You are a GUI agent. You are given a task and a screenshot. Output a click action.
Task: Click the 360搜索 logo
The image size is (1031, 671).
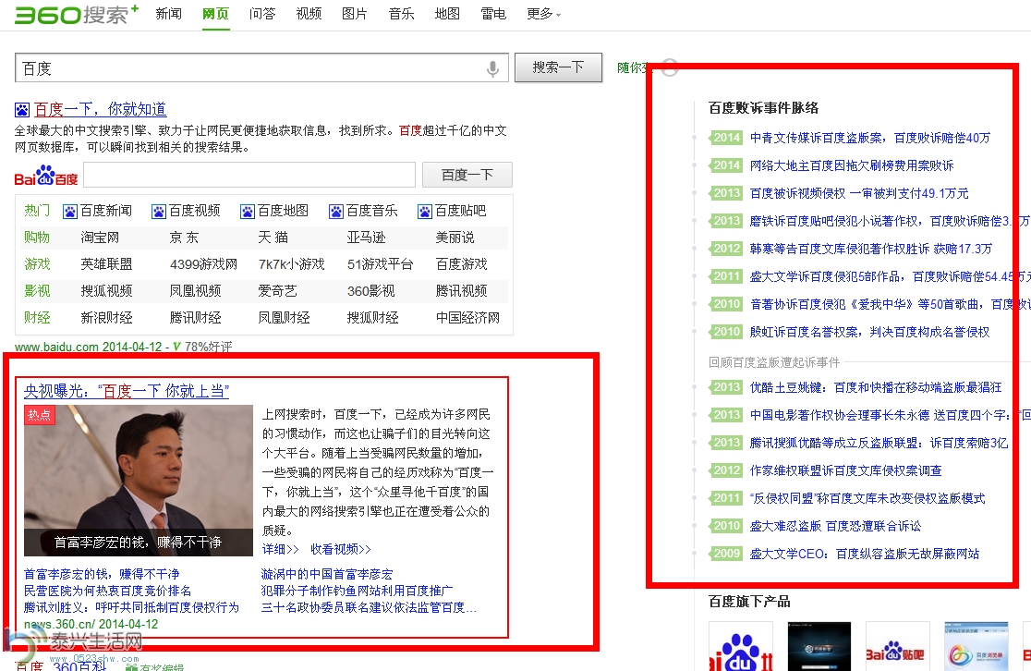coord(77,14)
